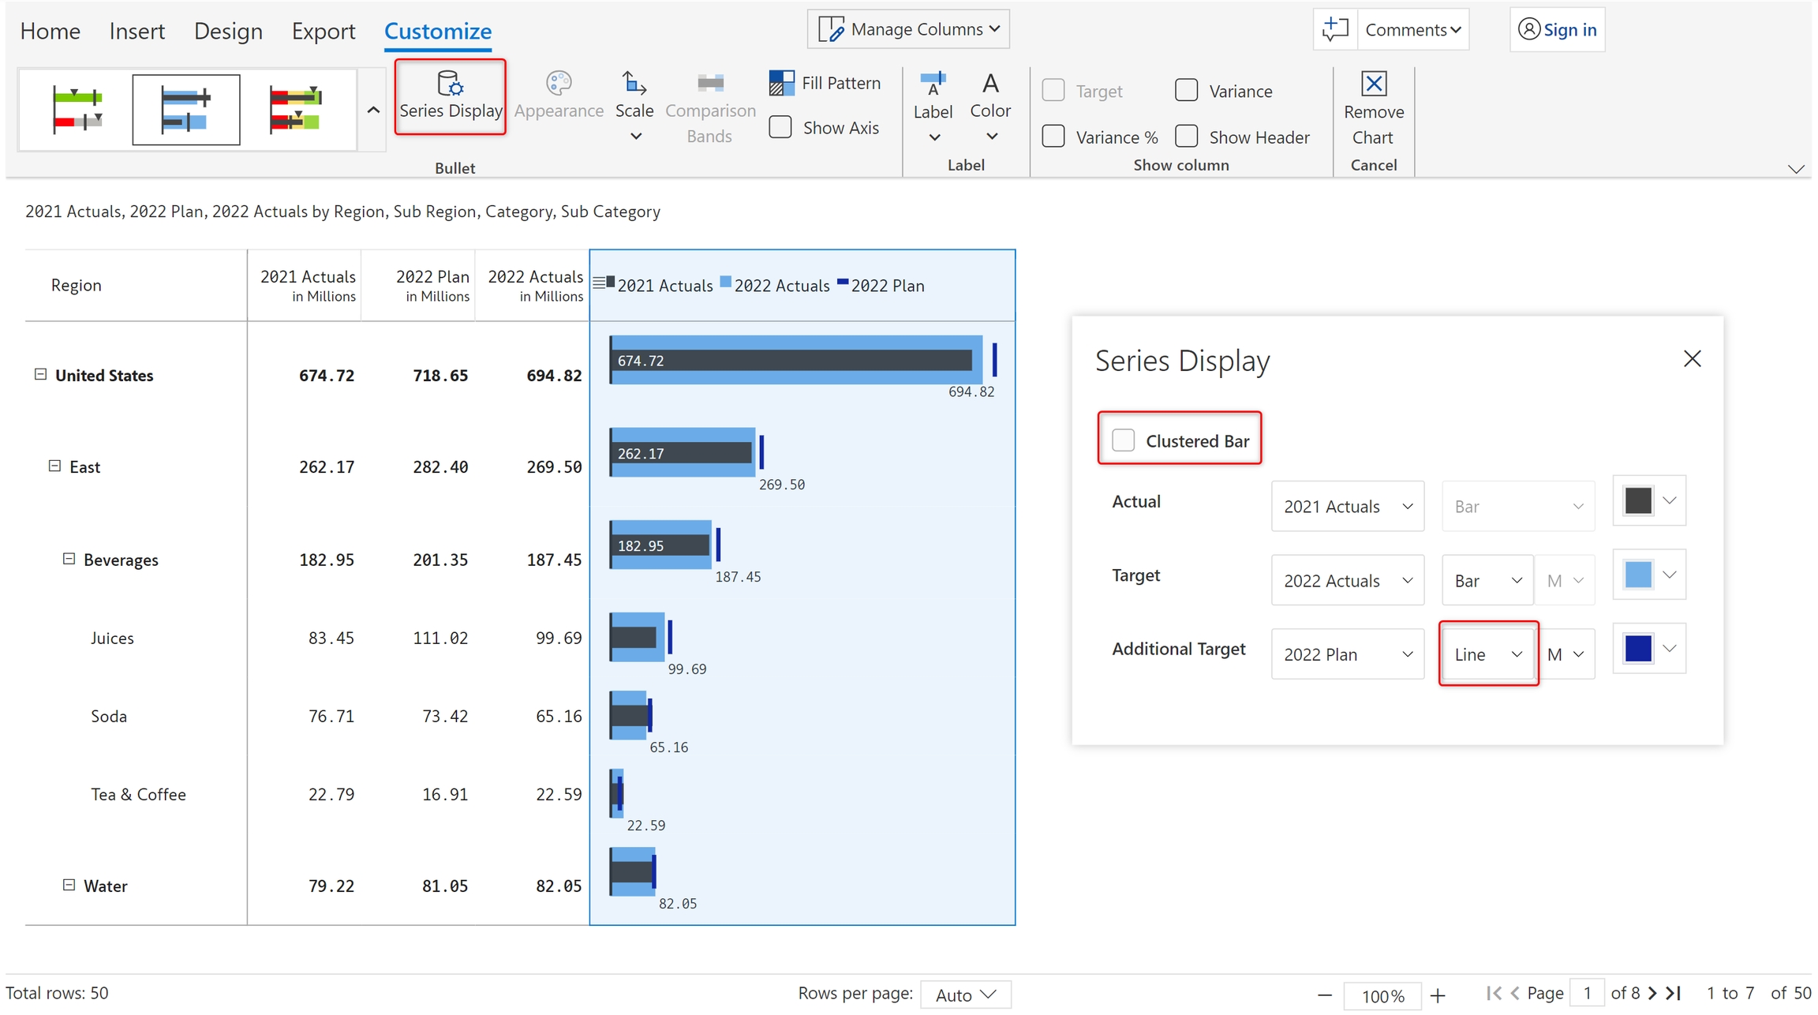Image resolution: width=1818 pixels, height=1015 pixels.
Task: Open the Export tab
Action: point(323,31)
